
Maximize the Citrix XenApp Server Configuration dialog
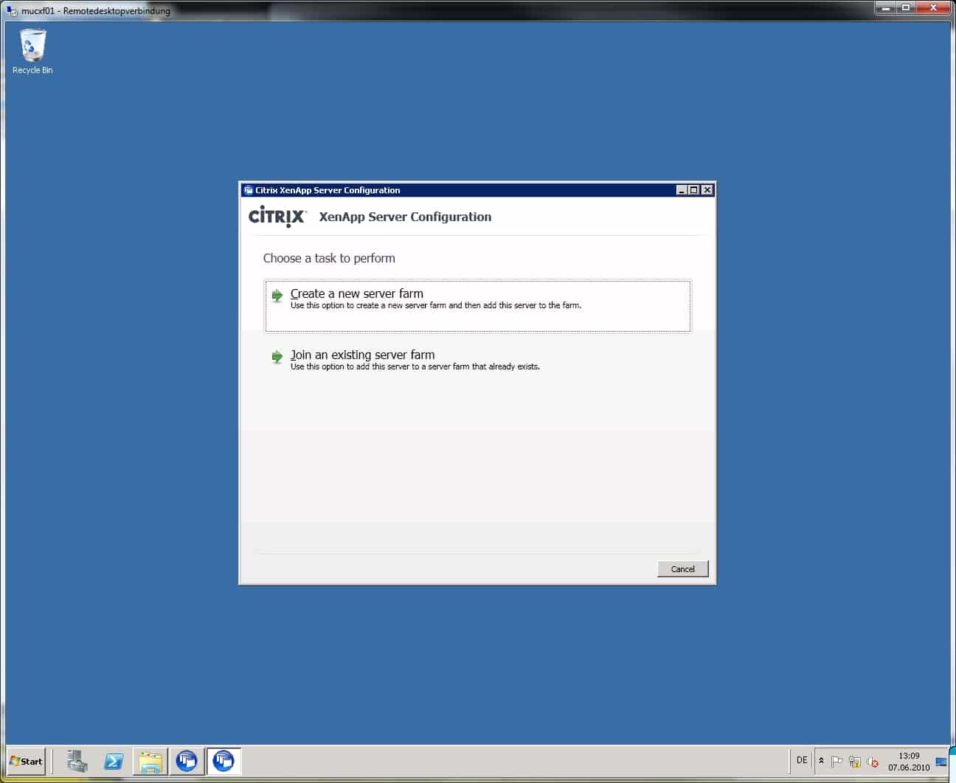pyautogui.click(x=694, y=190)
